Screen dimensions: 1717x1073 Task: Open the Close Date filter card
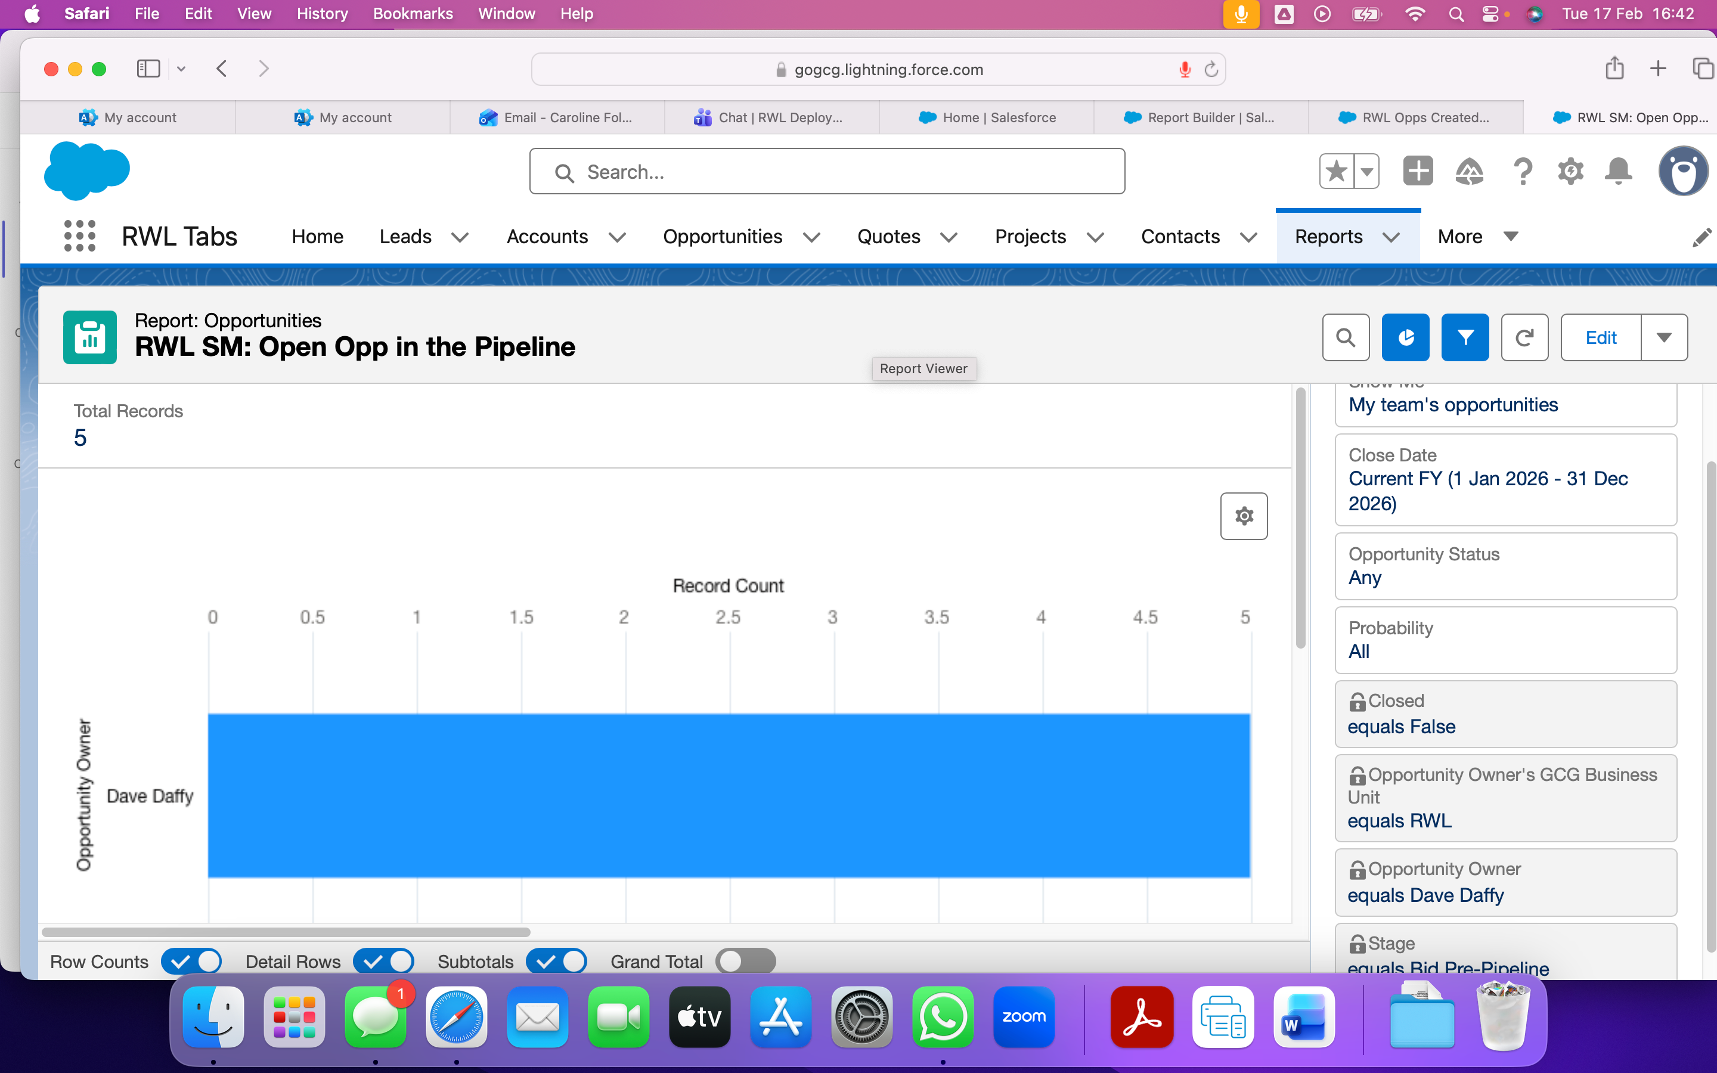(x=1505, y=480)
